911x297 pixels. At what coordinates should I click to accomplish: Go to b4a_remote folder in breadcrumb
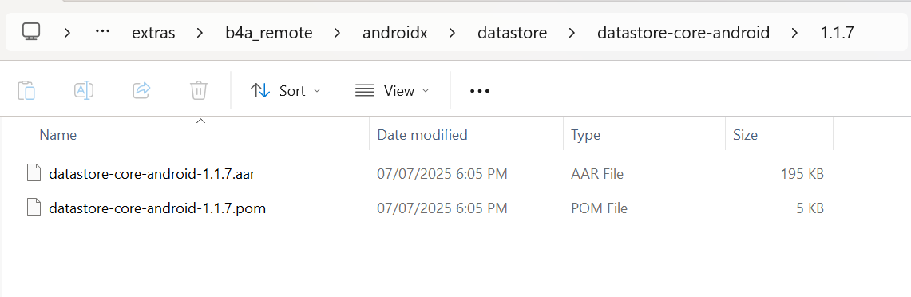(x=269, y=33)
